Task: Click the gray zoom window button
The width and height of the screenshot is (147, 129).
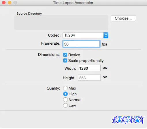Action: pyautogui.click(x=15, y=3)
